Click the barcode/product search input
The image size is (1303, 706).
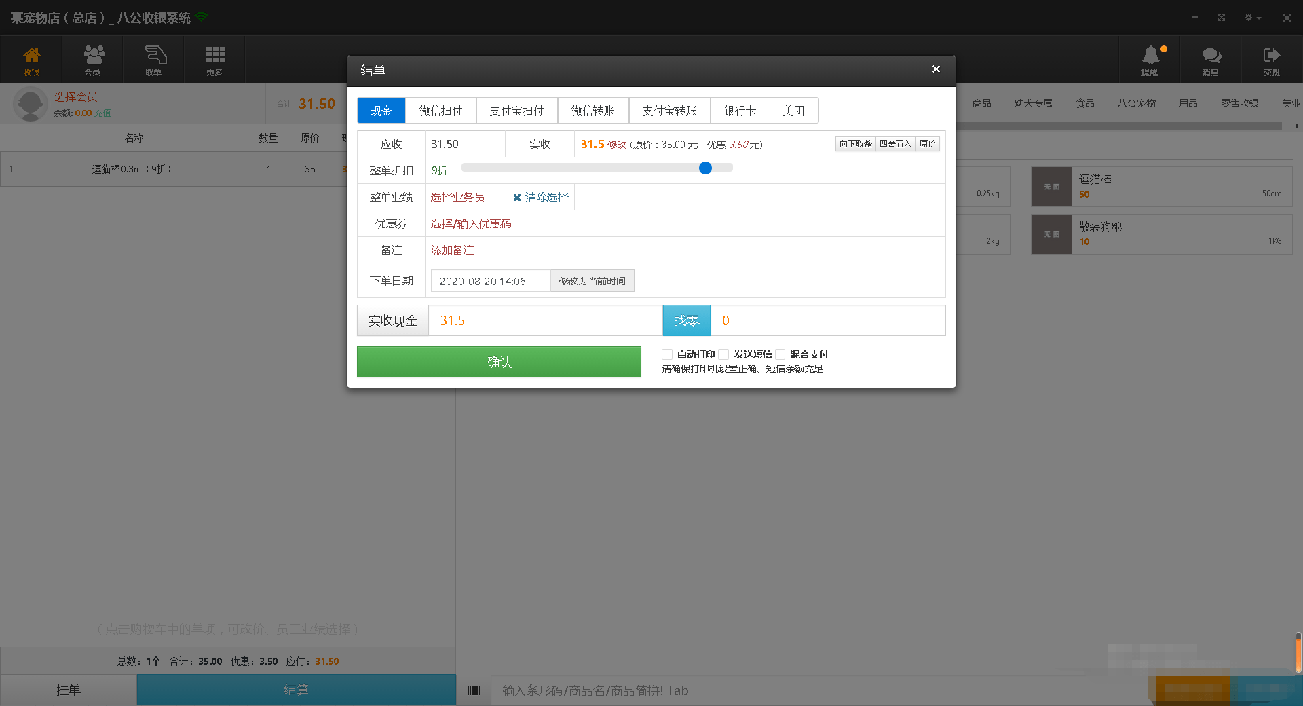tap(814, 690)
